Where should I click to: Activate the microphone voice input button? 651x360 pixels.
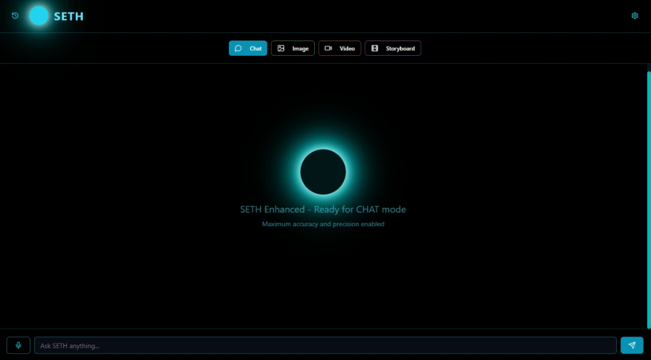coord(18,345)
